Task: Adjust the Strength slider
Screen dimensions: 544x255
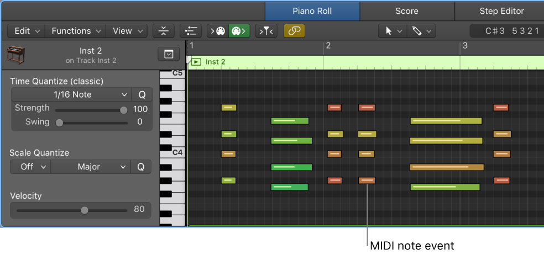Action: [x=123, y=110]
